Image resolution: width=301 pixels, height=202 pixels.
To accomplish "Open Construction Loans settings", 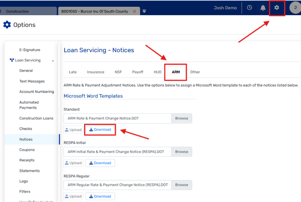I will point(36,118).
